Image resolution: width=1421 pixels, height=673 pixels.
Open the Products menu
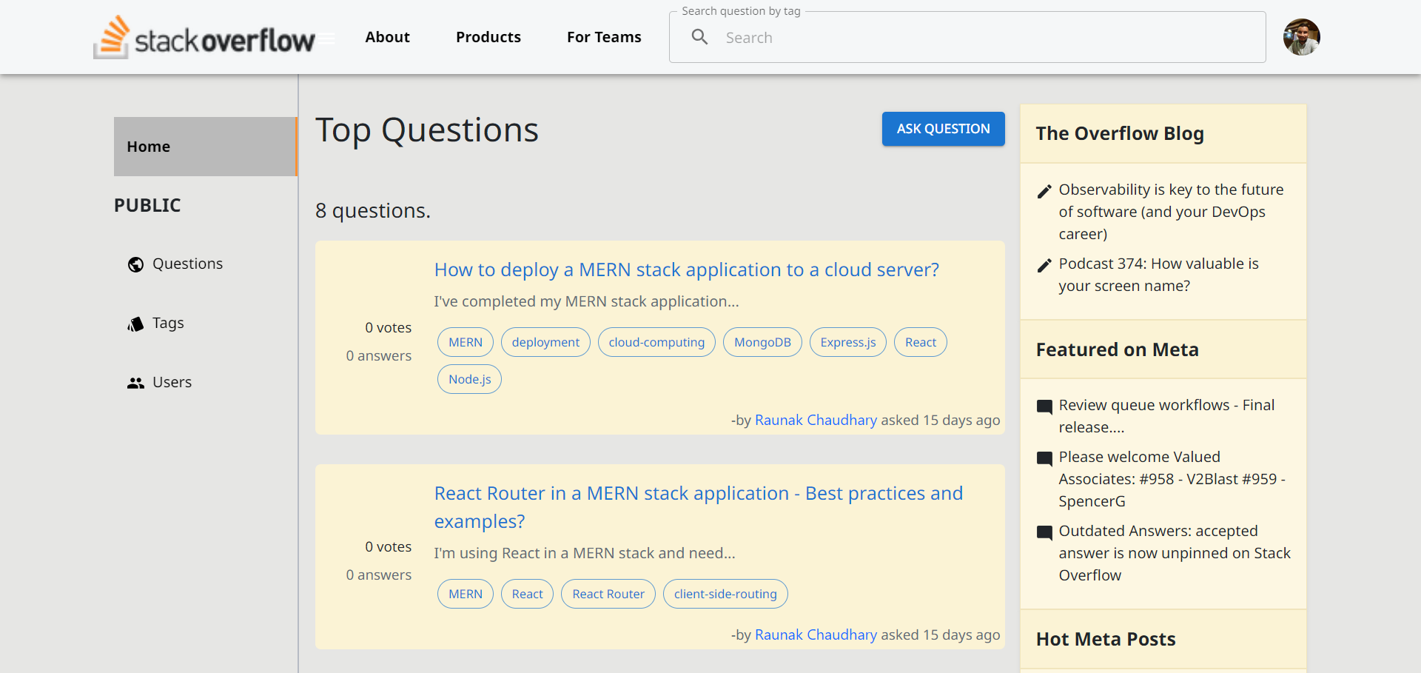(x=488, y=36)
